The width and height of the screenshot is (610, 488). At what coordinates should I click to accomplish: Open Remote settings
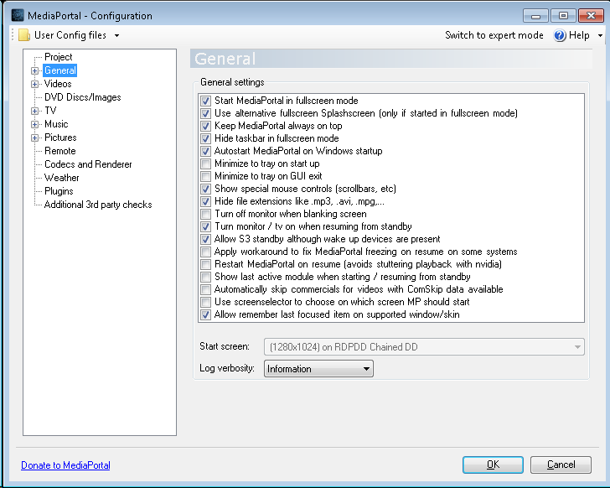[60, 151]
